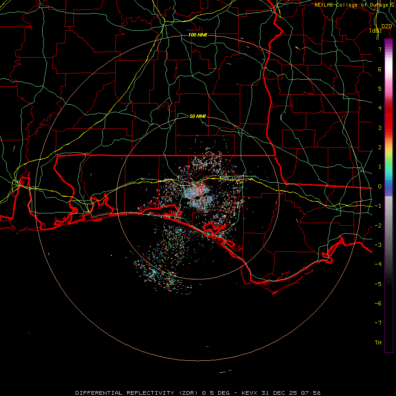Viewport: 396px width, 396px height.
Task: Click the [dB] units label
Action: [x=376, y=30]
